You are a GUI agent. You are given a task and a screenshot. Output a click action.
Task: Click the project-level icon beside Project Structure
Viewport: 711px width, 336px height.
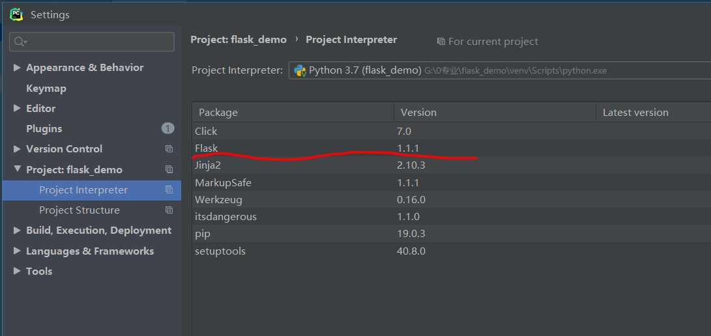point(169,210)
